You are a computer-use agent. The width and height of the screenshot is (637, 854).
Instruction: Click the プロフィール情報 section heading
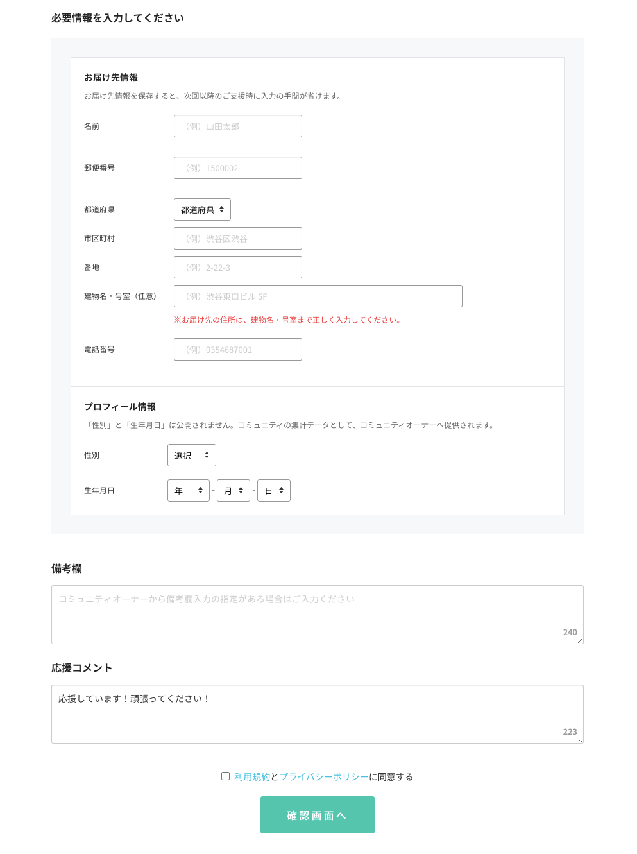pos(120,407)
